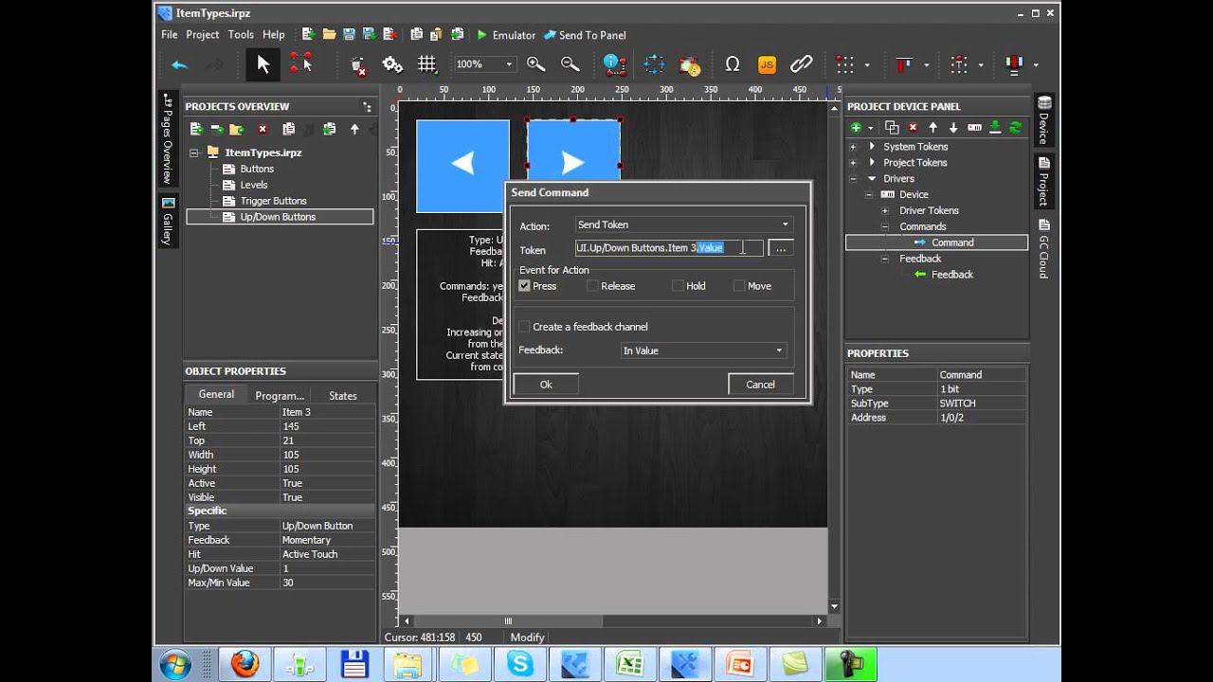Open the JS script editor icon
This screenshot has height=682, width=1213.
(767, 64)
